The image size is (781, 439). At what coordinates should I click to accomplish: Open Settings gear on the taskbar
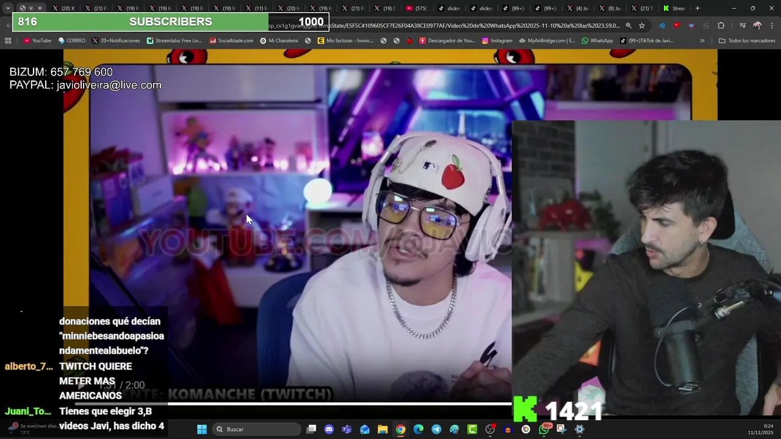[580, 429]
